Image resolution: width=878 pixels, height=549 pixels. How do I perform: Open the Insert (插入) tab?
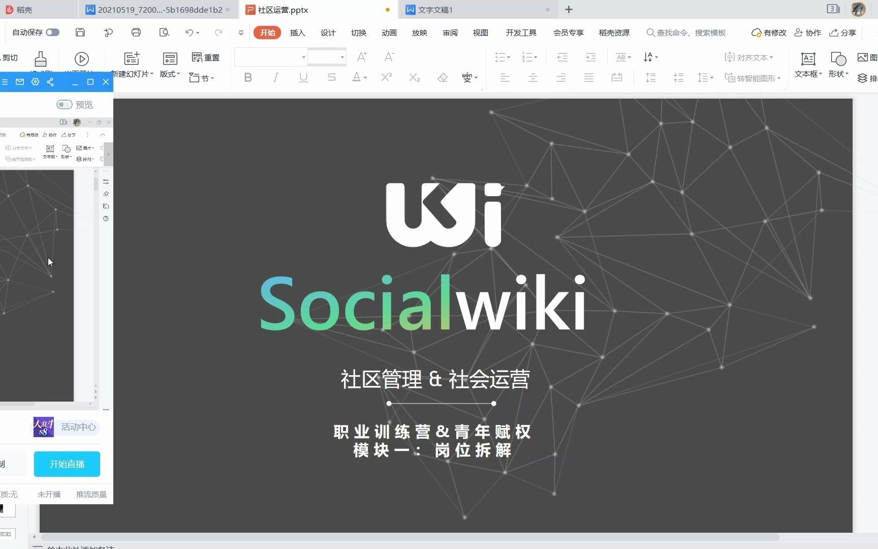click(x=297, y=33)
